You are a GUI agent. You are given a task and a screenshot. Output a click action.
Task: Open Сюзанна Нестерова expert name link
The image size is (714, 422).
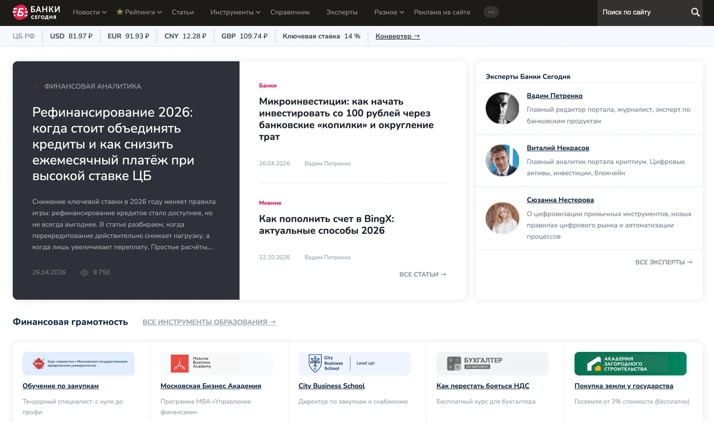[560, 200]
